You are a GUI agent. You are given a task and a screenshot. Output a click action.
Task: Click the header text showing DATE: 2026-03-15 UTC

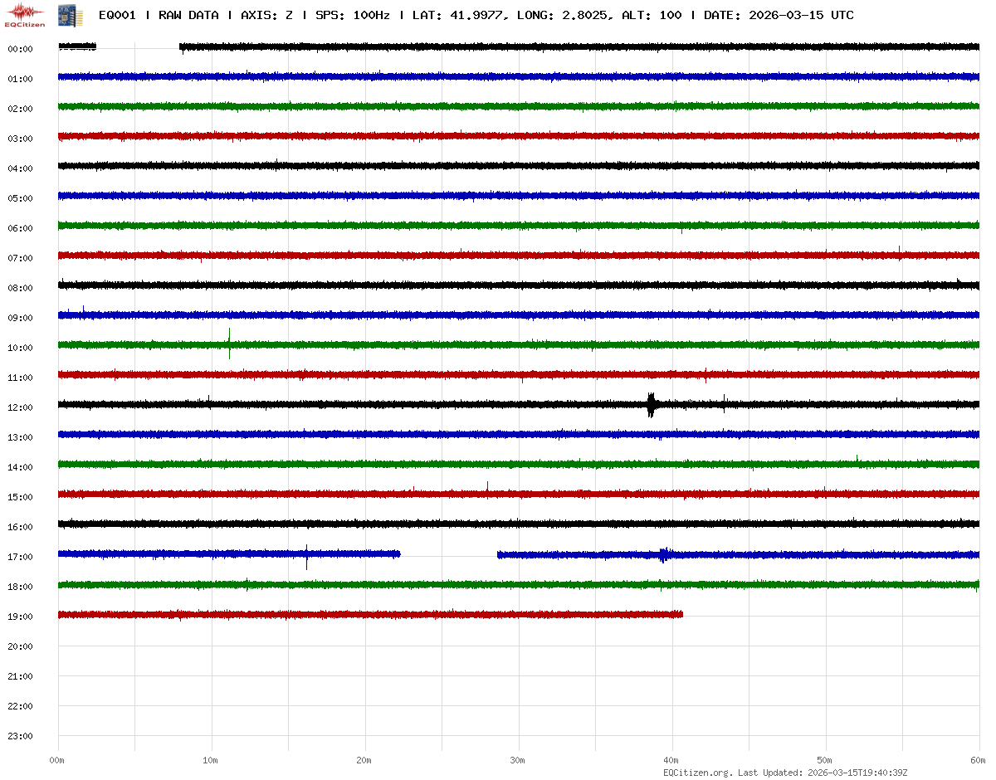pyautogui.click(x=779, y=15)
